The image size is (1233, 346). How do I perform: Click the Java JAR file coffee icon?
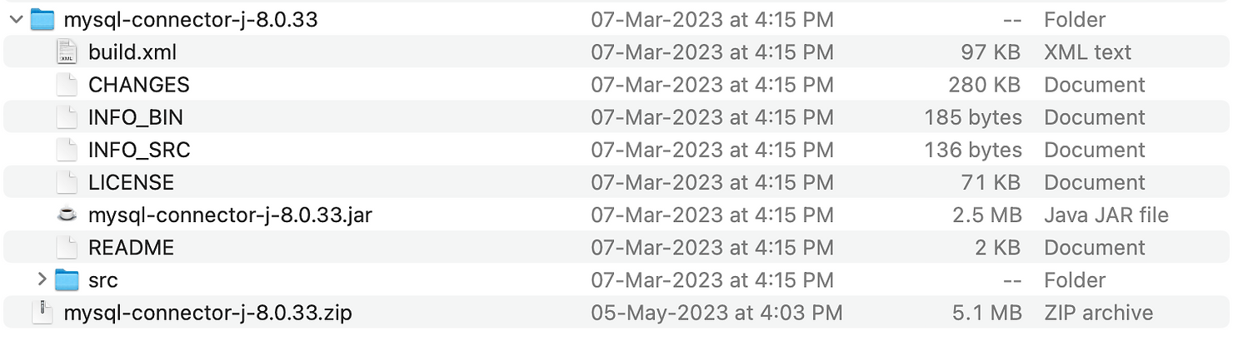coord(67,215)
